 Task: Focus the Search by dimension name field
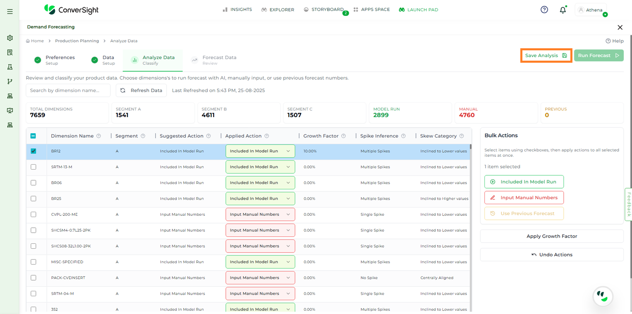click(x=68, y=90)
